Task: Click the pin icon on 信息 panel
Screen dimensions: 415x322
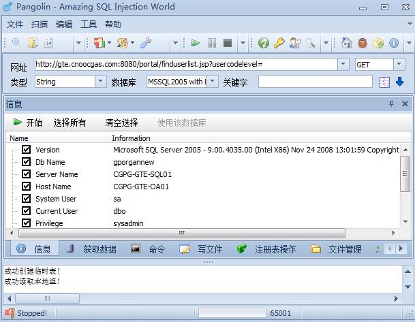Action: [391, 103]
